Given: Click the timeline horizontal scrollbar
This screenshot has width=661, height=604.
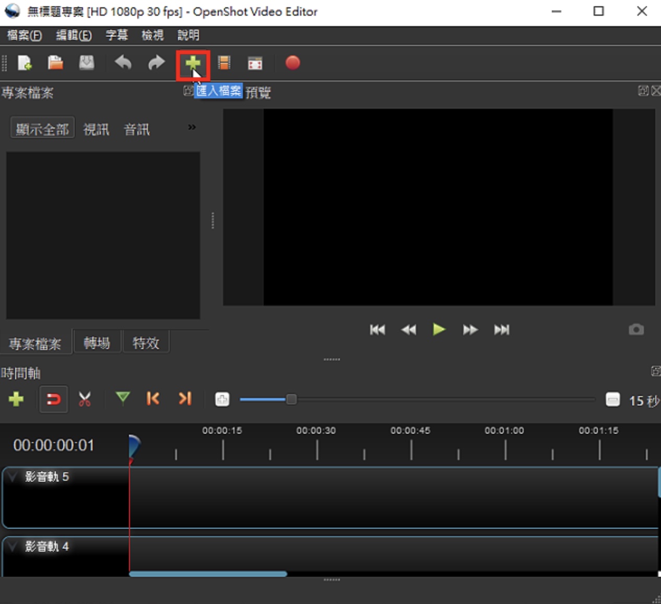Looking at the screenshot, I should pos(208,574).
